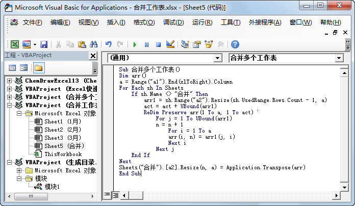The image size is (355, 206).
Task: Undo the last edit with the undo arrow
Action: [109, 44]
